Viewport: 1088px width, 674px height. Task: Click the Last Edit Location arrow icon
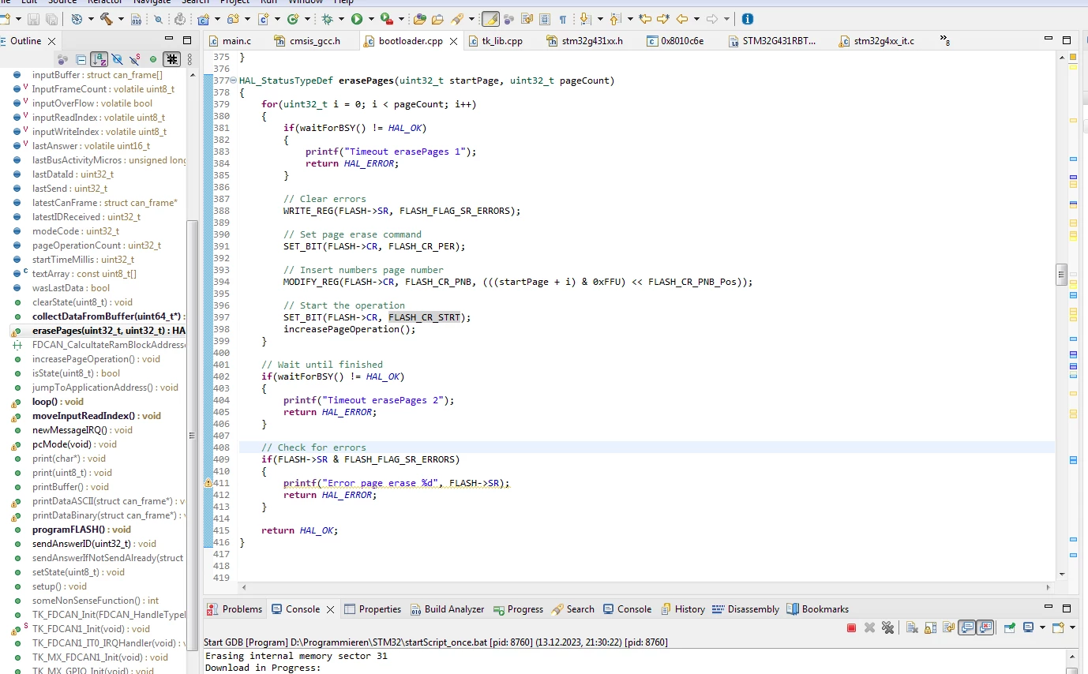click(x=645, y=19)
